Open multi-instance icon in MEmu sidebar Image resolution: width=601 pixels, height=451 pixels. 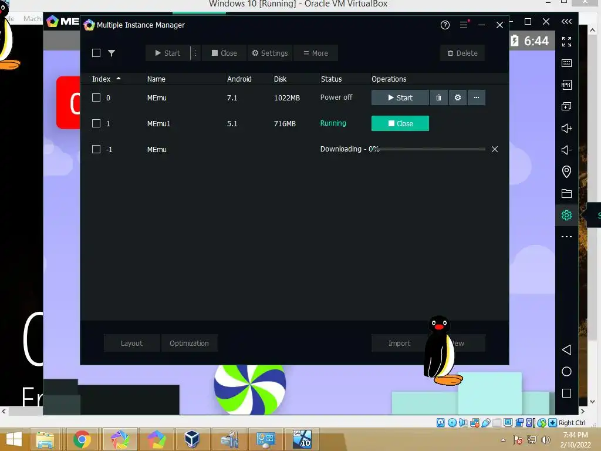pos(566,107)
